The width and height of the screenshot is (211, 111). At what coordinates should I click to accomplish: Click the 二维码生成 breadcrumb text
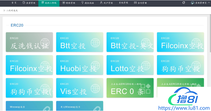tap(12, 10)
